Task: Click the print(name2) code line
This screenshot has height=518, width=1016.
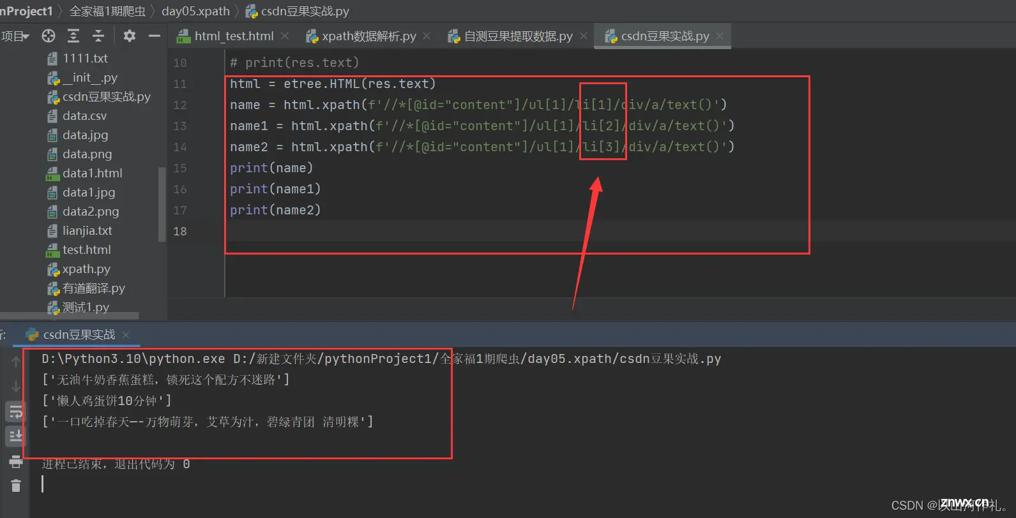Action: coord(275,210)
